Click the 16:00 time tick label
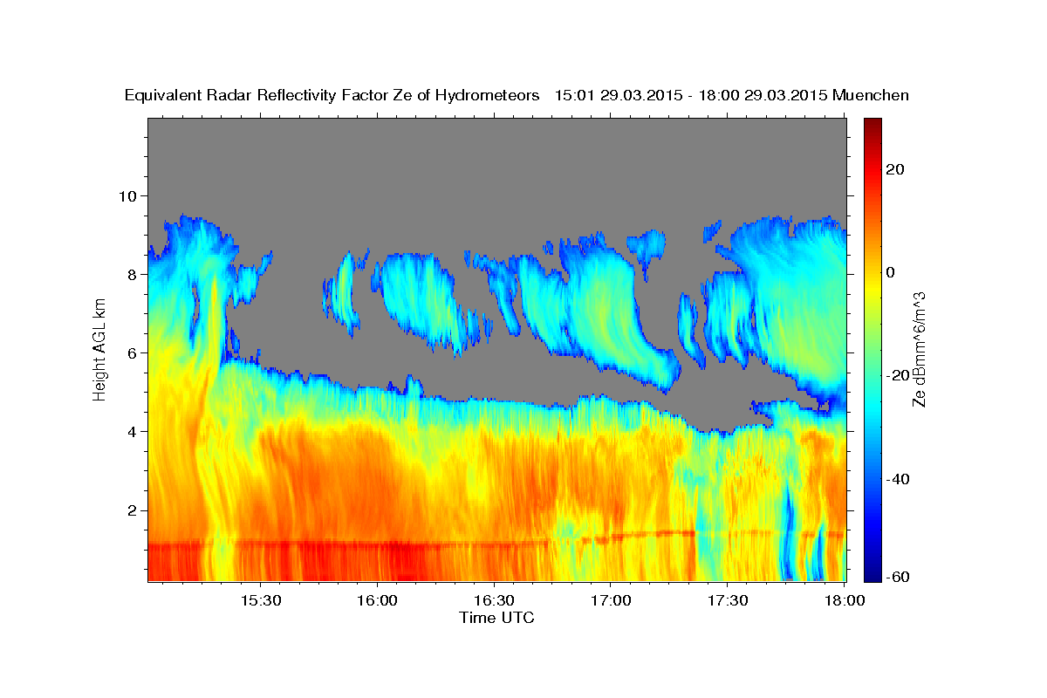 pos(378,601)
